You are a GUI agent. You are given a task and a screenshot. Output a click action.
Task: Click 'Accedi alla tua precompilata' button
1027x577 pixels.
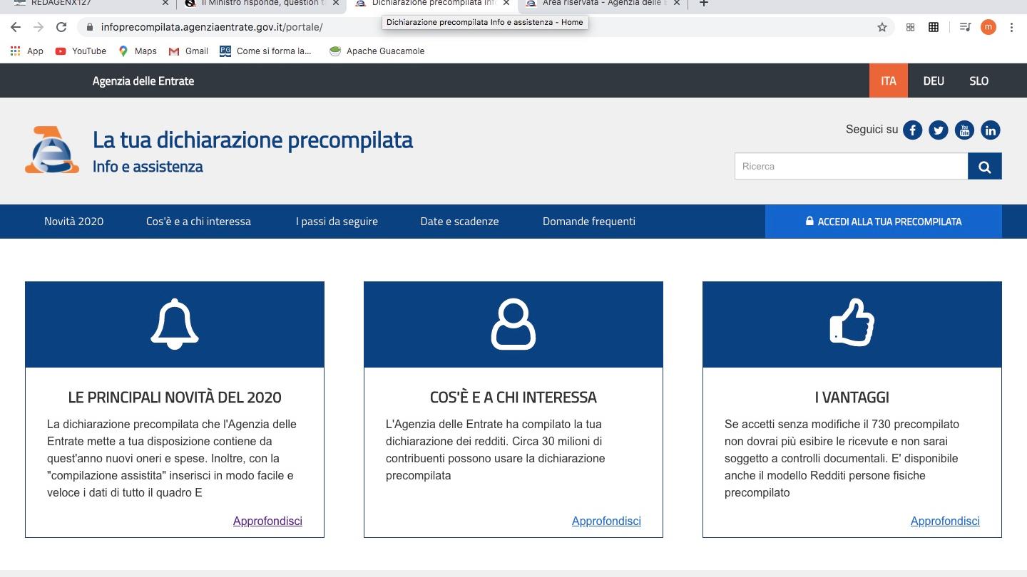tap(883, 222)
